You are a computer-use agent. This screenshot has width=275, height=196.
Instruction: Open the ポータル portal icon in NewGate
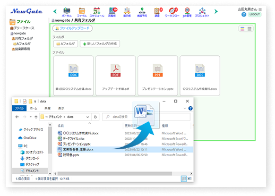pos(67,12)
